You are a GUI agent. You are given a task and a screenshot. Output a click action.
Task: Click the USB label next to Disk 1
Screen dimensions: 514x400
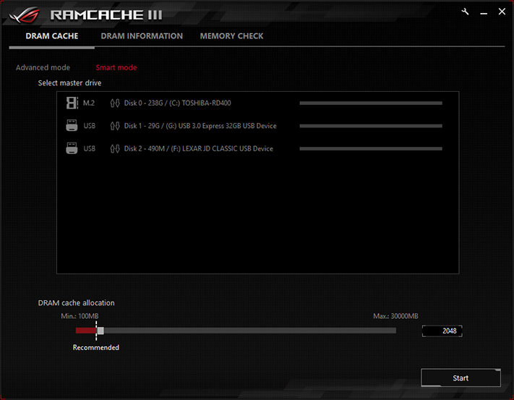pyautogui.click(x=89, y=126)
